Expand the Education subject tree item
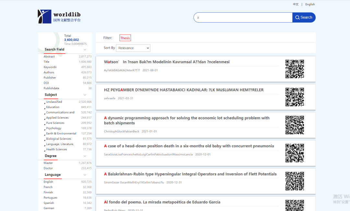The height and width of the screenshot is (211, 350). [x=45, y=108]
